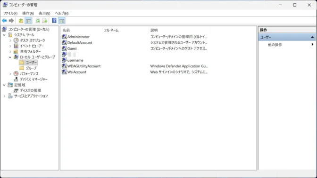Click the Refresh toolbar icon
The width and height of the screenshot is (317, 178).
[38, 21]
